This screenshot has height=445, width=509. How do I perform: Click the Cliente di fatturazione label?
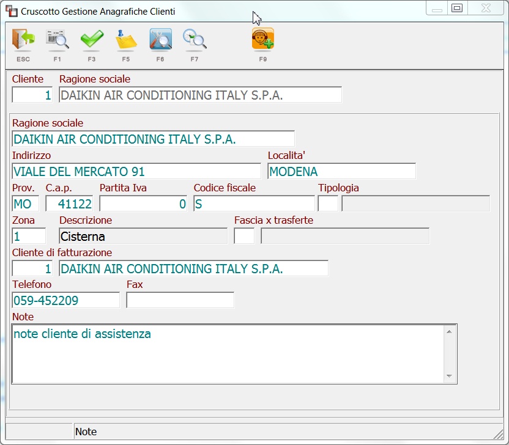(62, 252)
